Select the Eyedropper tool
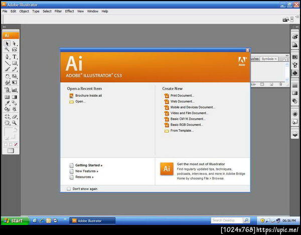Viewport: 301px width, 235px height. point(7,103)
